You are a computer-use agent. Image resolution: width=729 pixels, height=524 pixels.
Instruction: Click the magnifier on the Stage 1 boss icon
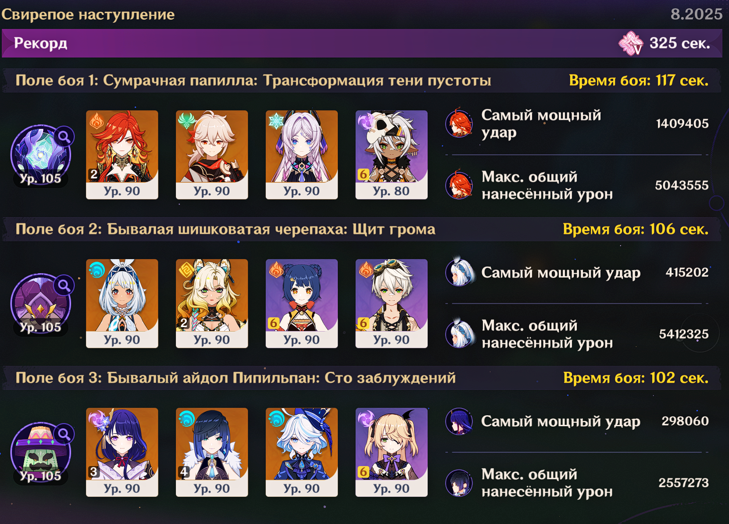pyautogui.click(x=64, y=137)
